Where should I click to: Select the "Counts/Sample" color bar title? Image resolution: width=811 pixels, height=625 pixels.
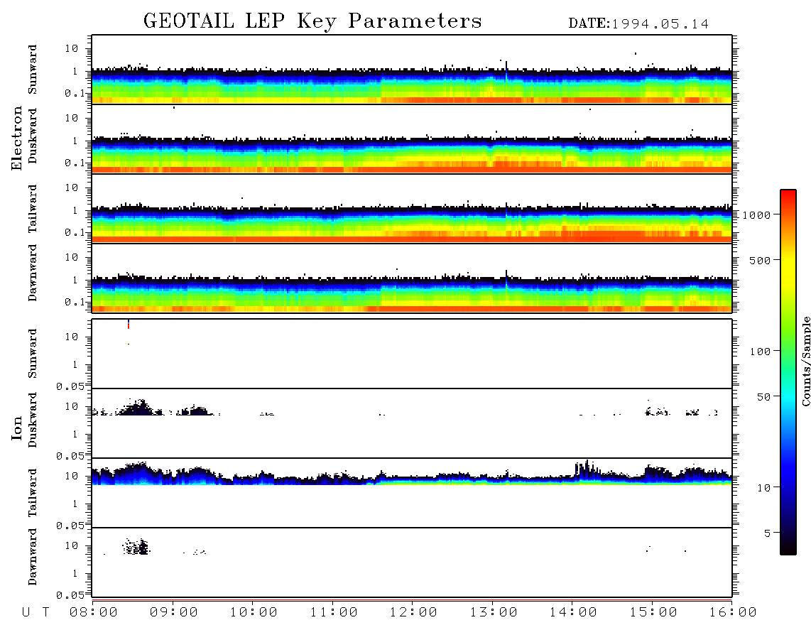(x=806, y=361)
